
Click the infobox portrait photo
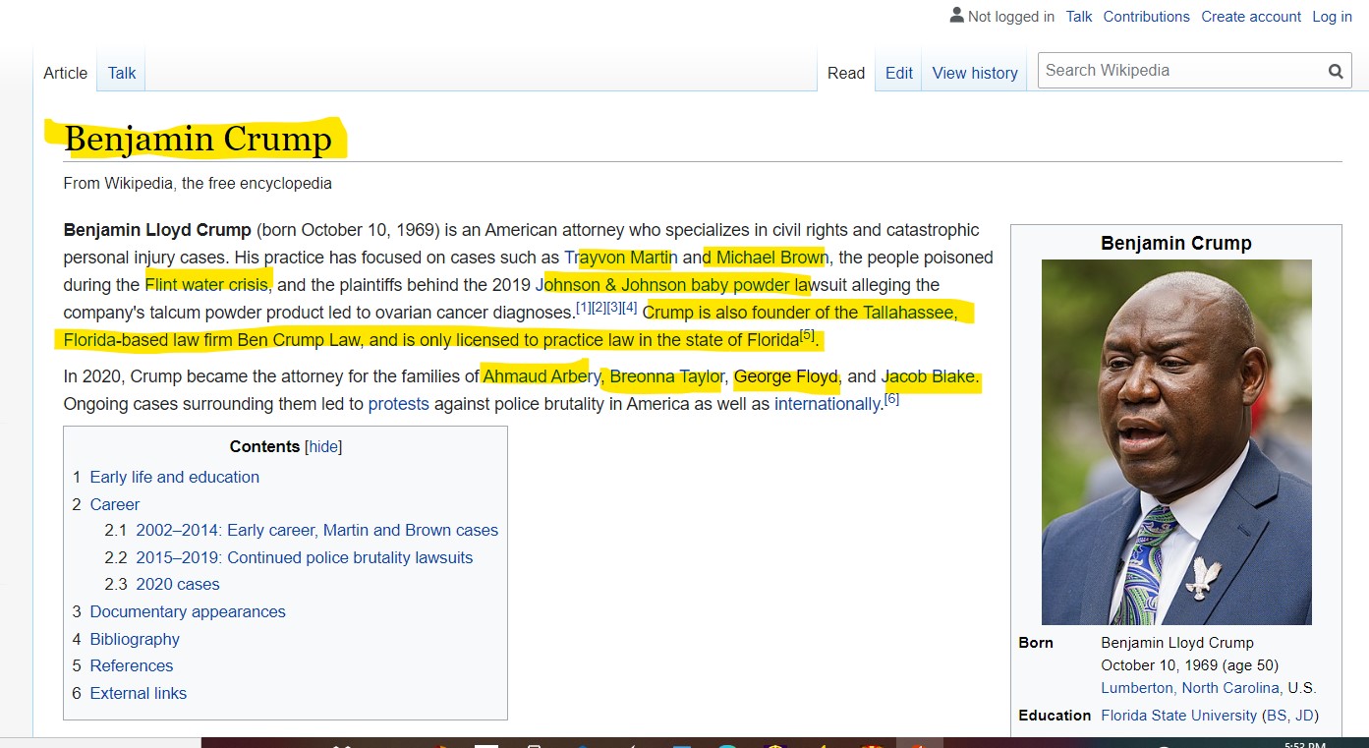coord(1176,442)
